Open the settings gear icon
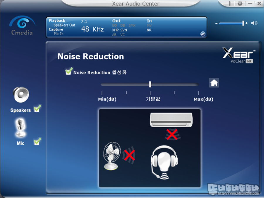Viewport: 264px width, 198px height. tap(240, 3)
